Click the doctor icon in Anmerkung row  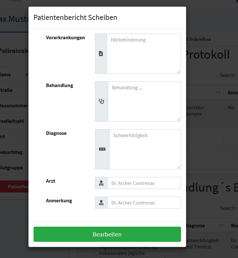click(x=101, y=203)
